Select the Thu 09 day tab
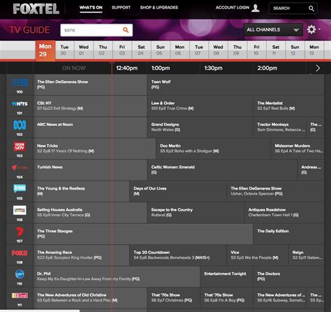Viewport: 331px width, 312px height. [x=237, y=50]
